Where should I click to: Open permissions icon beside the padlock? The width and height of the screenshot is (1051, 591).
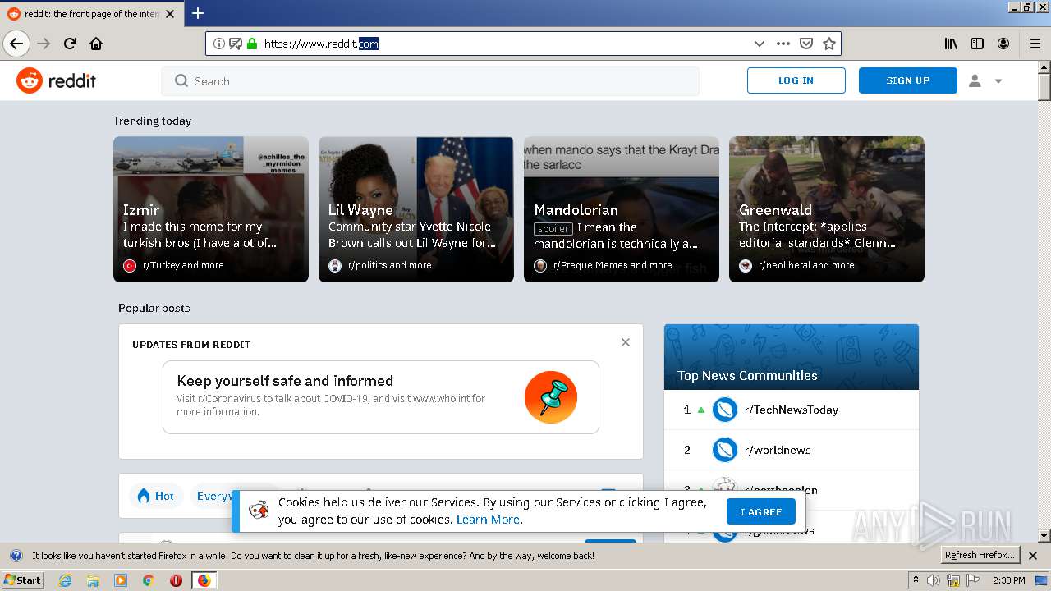(x=236, y=44)
